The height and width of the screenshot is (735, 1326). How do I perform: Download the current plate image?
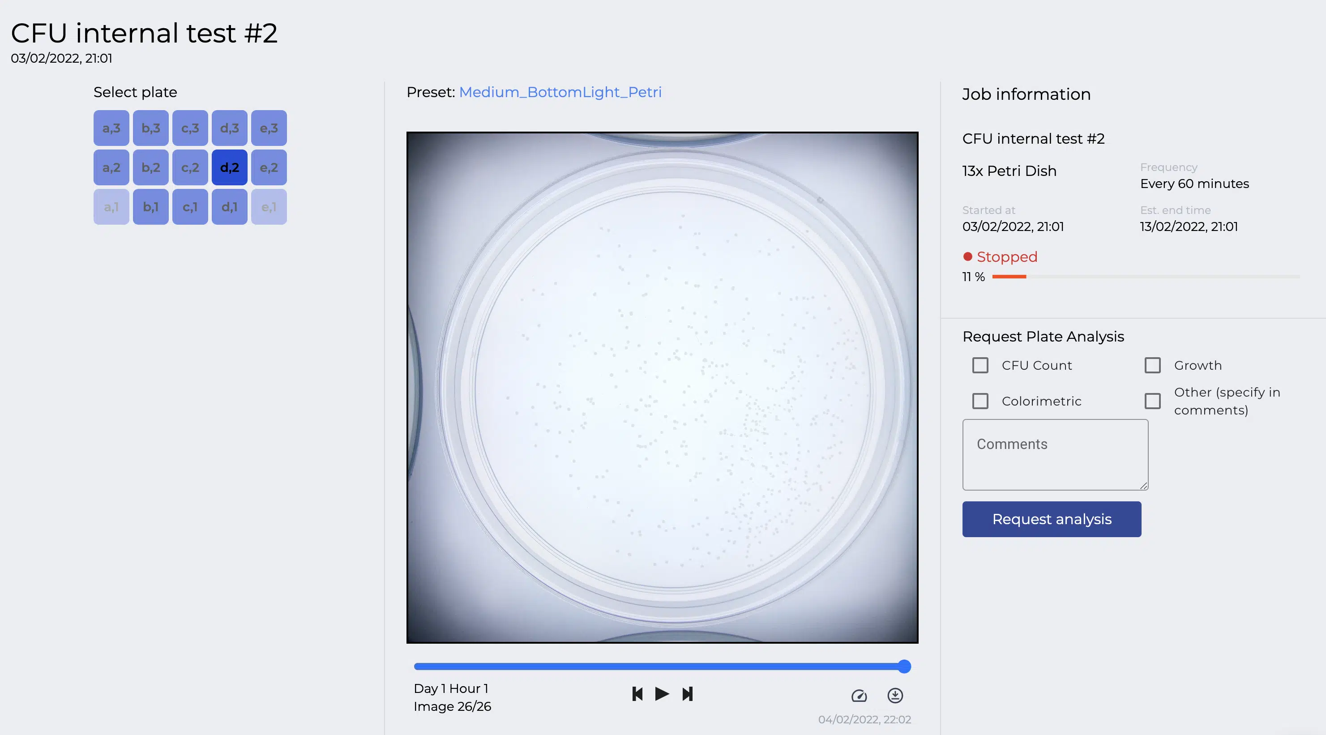pyautogui.click(x=895, y=695)
